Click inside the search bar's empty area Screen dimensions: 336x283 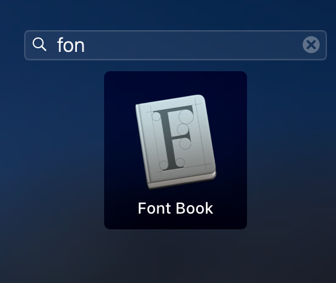193,45
